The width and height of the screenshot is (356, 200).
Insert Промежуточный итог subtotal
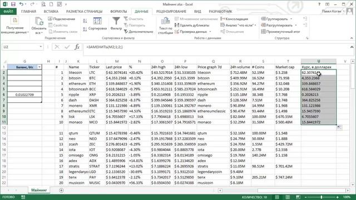point(280,32)
